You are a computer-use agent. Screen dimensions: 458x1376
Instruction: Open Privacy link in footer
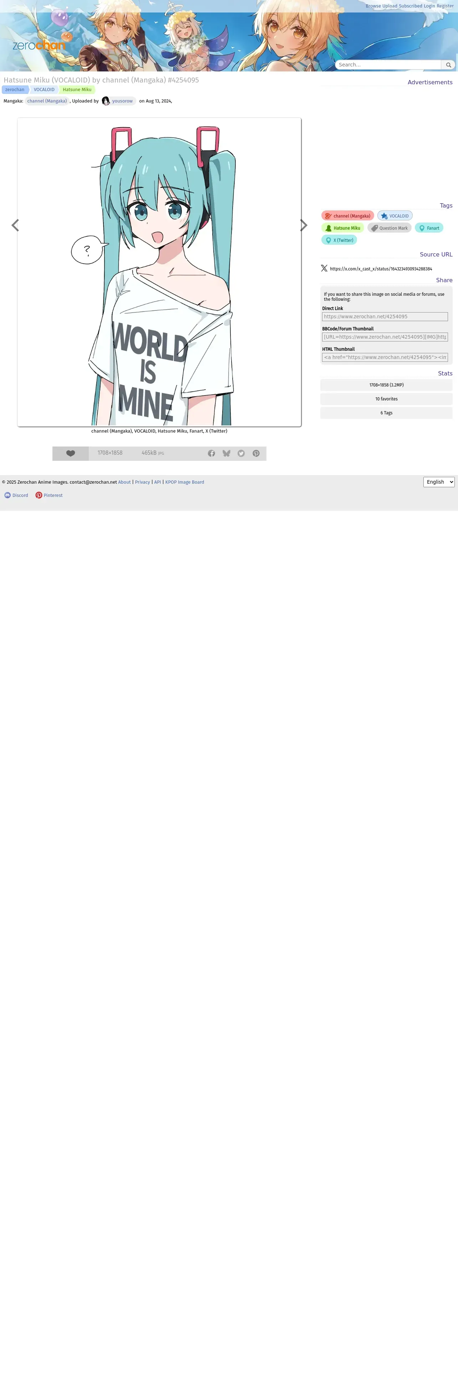pyautogui.click(x=142, y=482)
